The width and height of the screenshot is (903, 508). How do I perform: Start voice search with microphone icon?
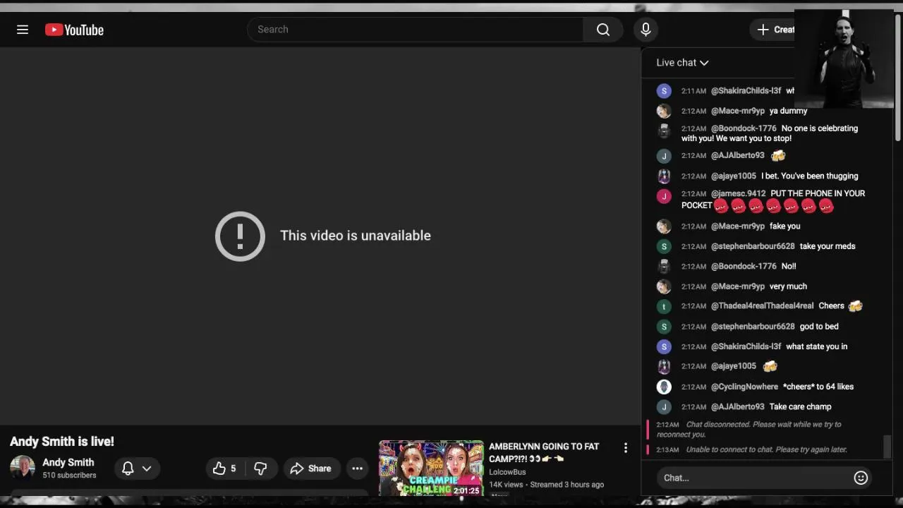coord(646,30)
